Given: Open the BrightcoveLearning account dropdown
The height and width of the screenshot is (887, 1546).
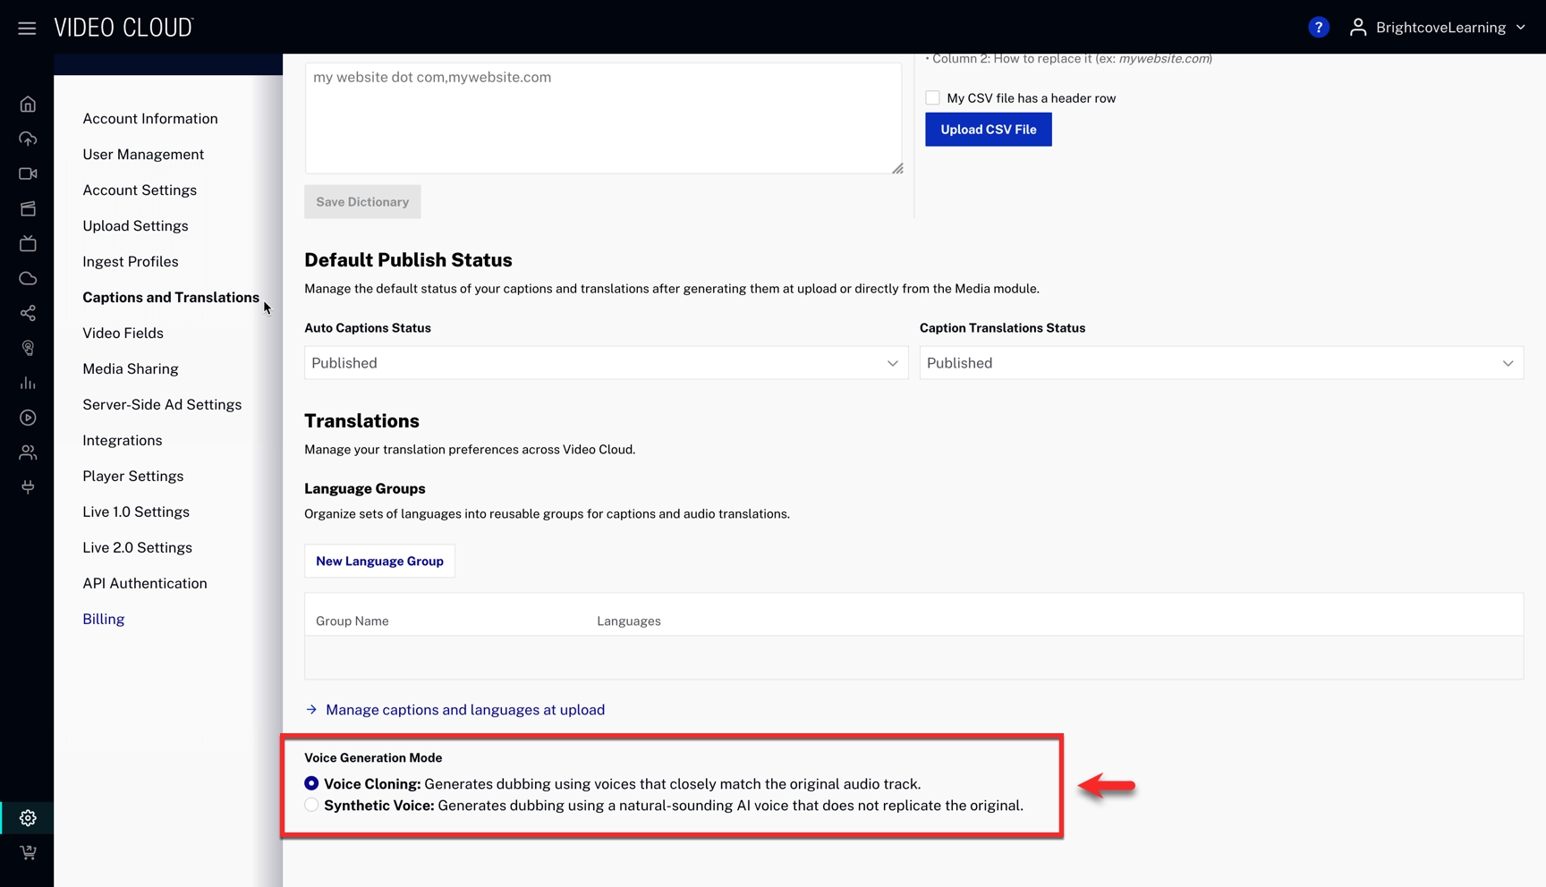Looking at the screenshot, I should [1438, 28].
